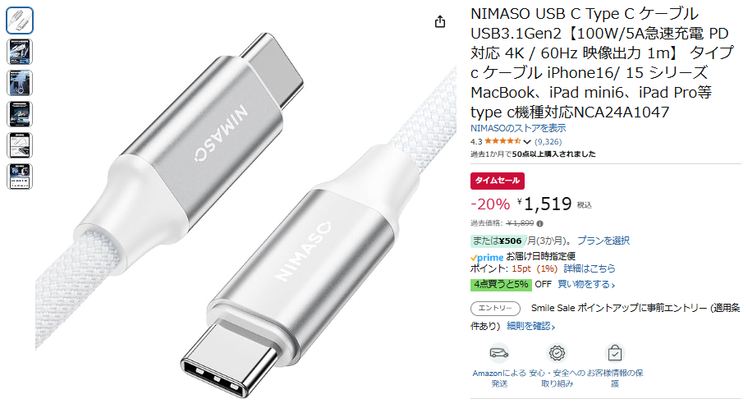Select the third product thumbnail
The height and width of the screenshot is (408, 748).
click(20, 83)
